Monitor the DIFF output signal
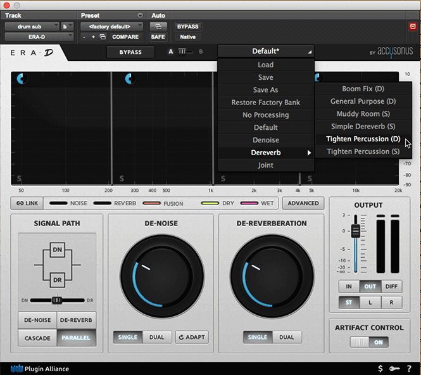The width and height of the screenshot is (421, 375). coord(391,286)
